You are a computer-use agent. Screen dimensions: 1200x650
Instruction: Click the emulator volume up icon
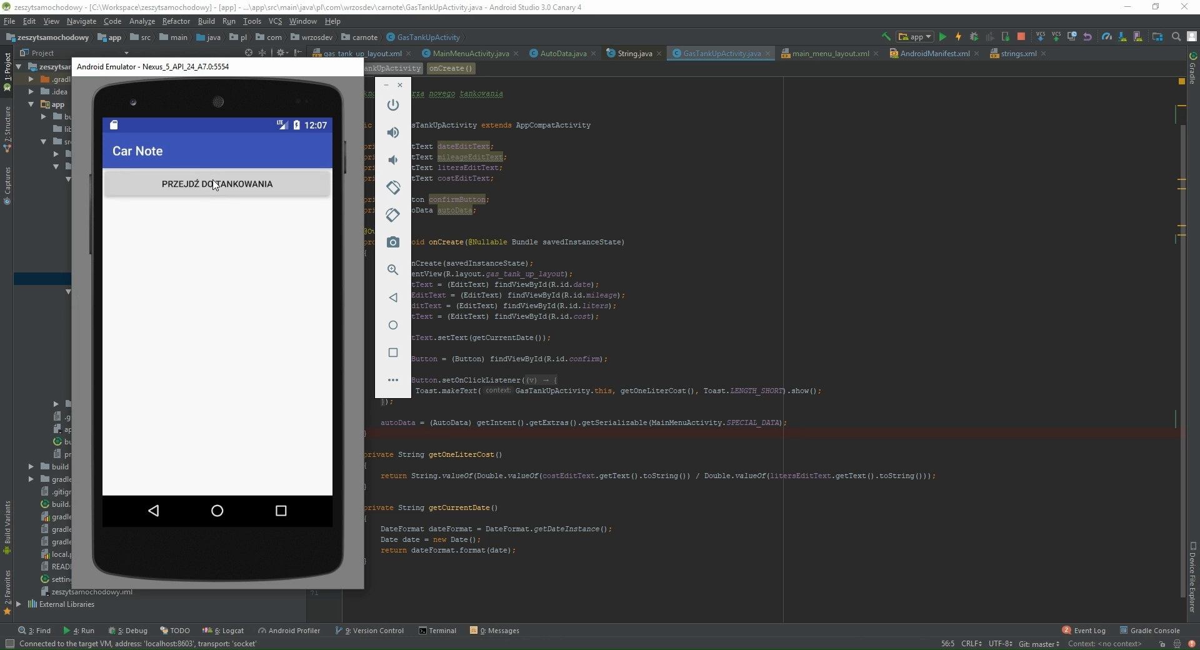(x=392, y=132)
